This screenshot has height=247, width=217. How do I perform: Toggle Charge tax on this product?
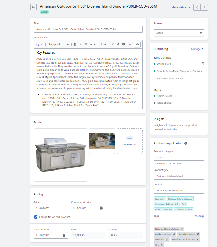36,217
